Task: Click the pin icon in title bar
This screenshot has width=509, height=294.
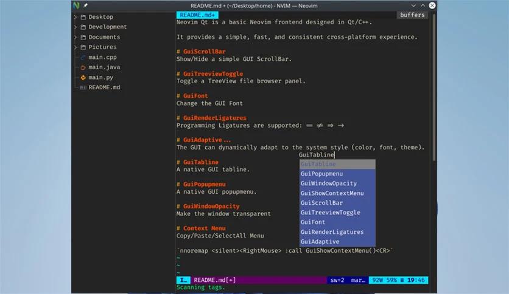Action: point(85,5)
